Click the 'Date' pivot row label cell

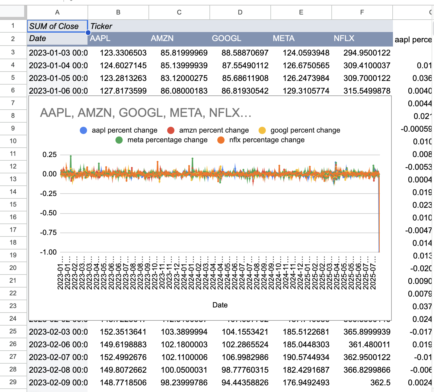coord(57,39)
